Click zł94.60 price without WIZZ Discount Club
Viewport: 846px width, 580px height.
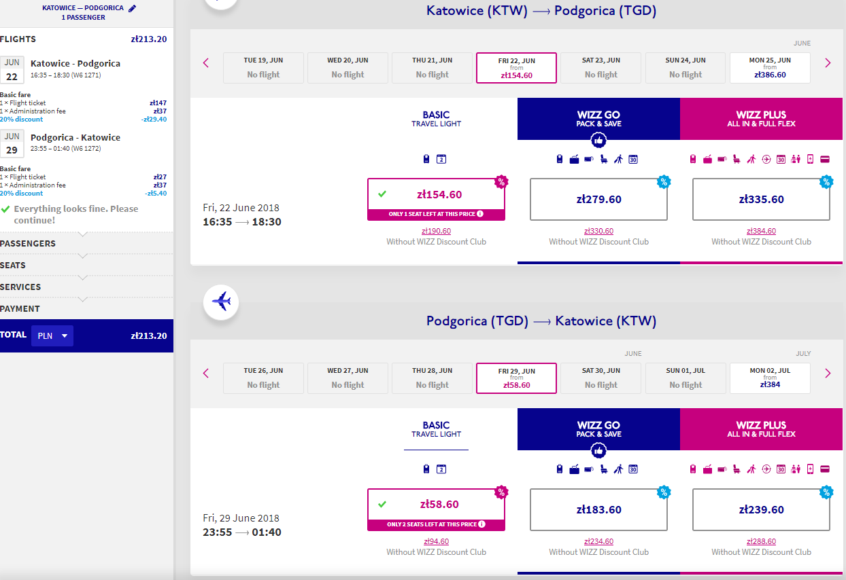click(x=436, y=542)
